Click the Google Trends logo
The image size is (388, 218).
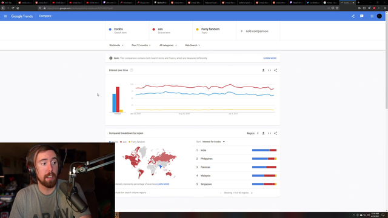[22, 16]
